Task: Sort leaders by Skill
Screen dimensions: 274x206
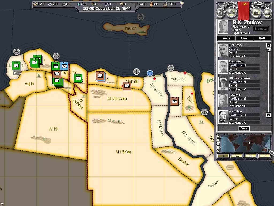Action: [x=262, y=38]
